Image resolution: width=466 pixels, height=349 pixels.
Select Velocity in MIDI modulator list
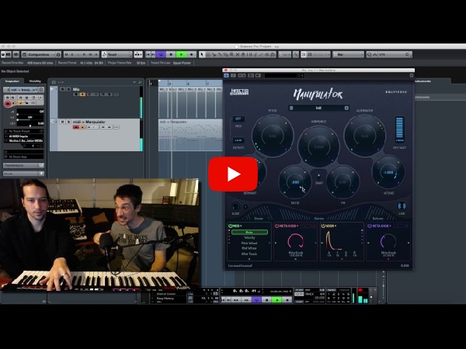click(x=249, y=238)
